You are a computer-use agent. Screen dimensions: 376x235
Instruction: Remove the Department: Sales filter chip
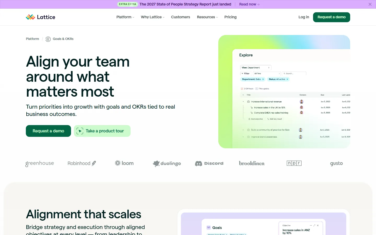tap(263, 79)
